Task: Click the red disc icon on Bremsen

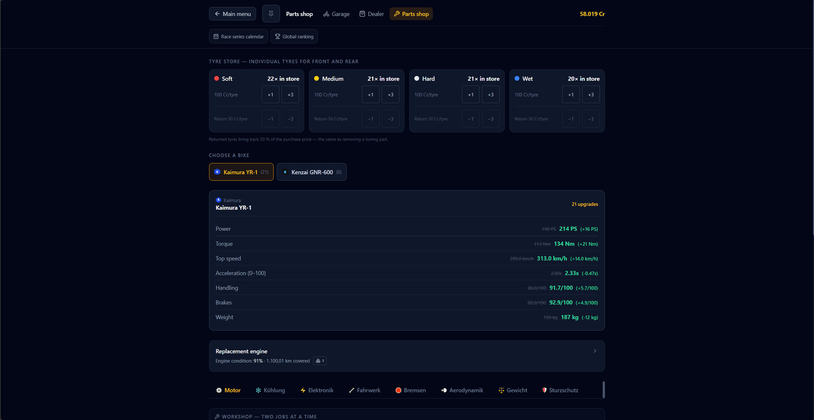Action: click(398, 390)
